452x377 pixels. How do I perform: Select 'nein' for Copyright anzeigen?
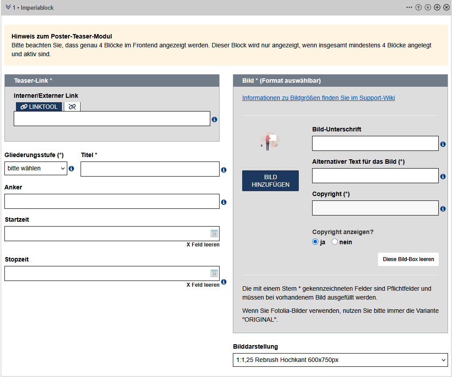tap(335, 242)
